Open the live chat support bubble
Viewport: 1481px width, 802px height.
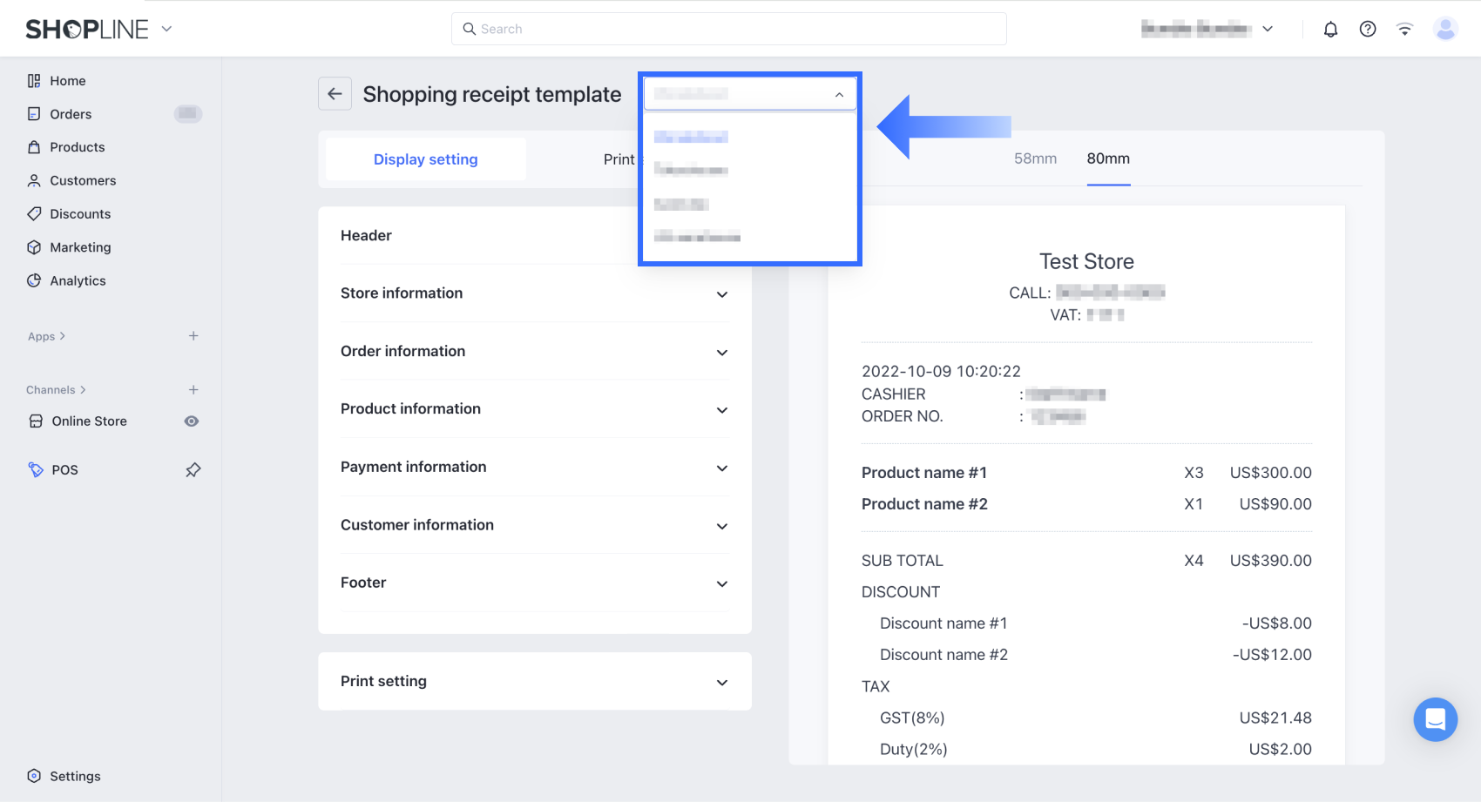1435,719
